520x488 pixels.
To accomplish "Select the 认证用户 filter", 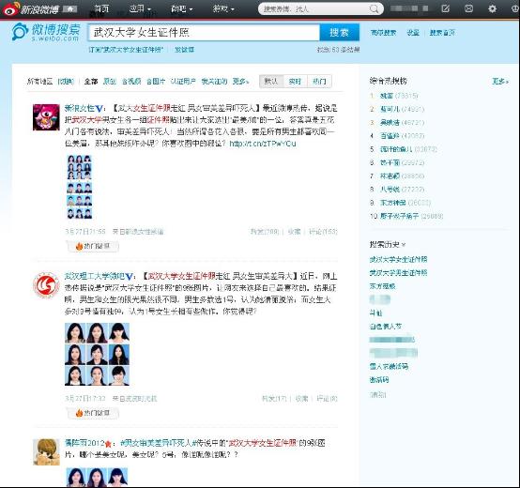I will point(183,82).
